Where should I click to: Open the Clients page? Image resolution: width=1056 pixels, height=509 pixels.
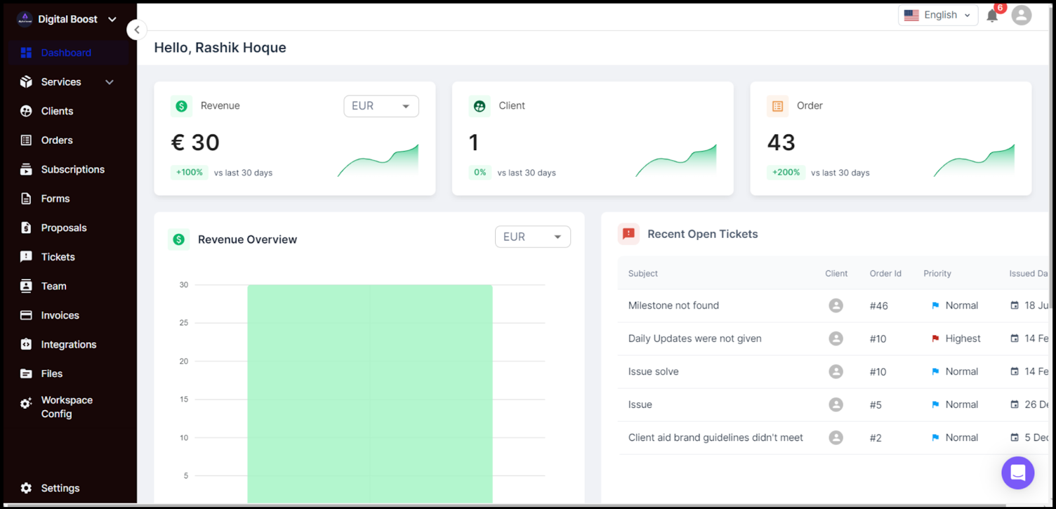[x=57, y=111]
